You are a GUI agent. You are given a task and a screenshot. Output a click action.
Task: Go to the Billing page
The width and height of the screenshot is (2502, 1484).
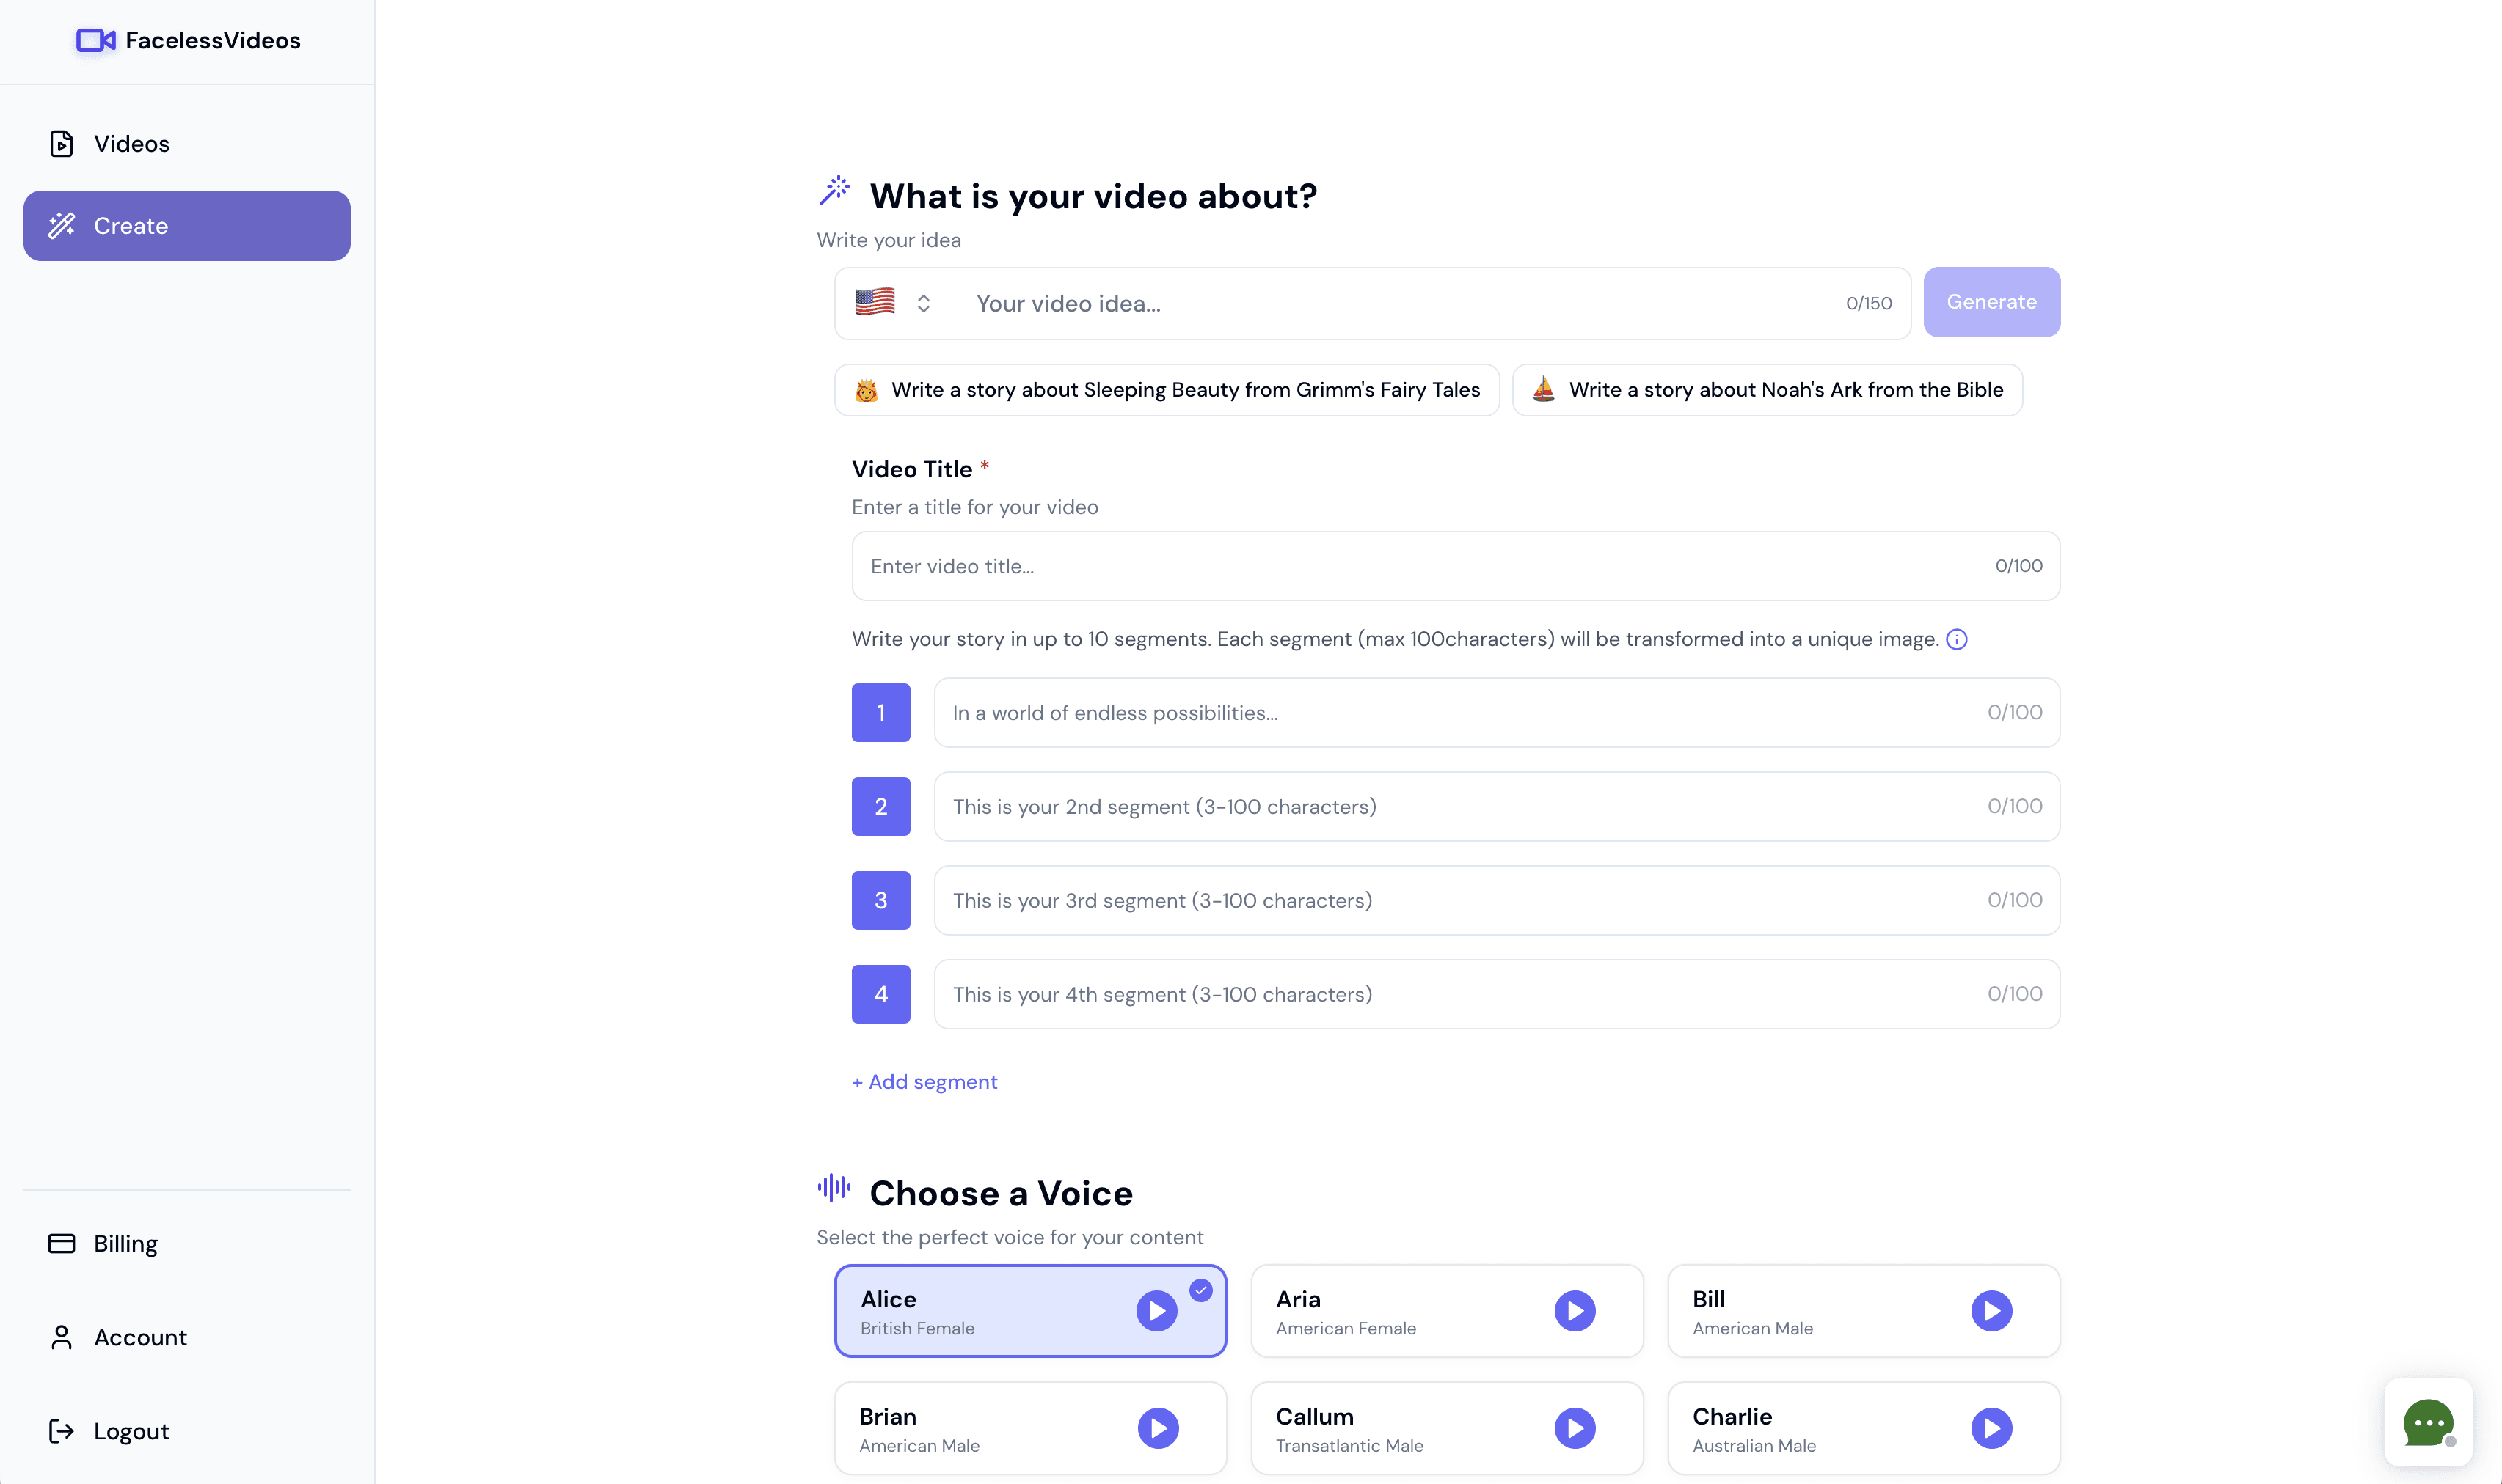tap(125, 1243)
